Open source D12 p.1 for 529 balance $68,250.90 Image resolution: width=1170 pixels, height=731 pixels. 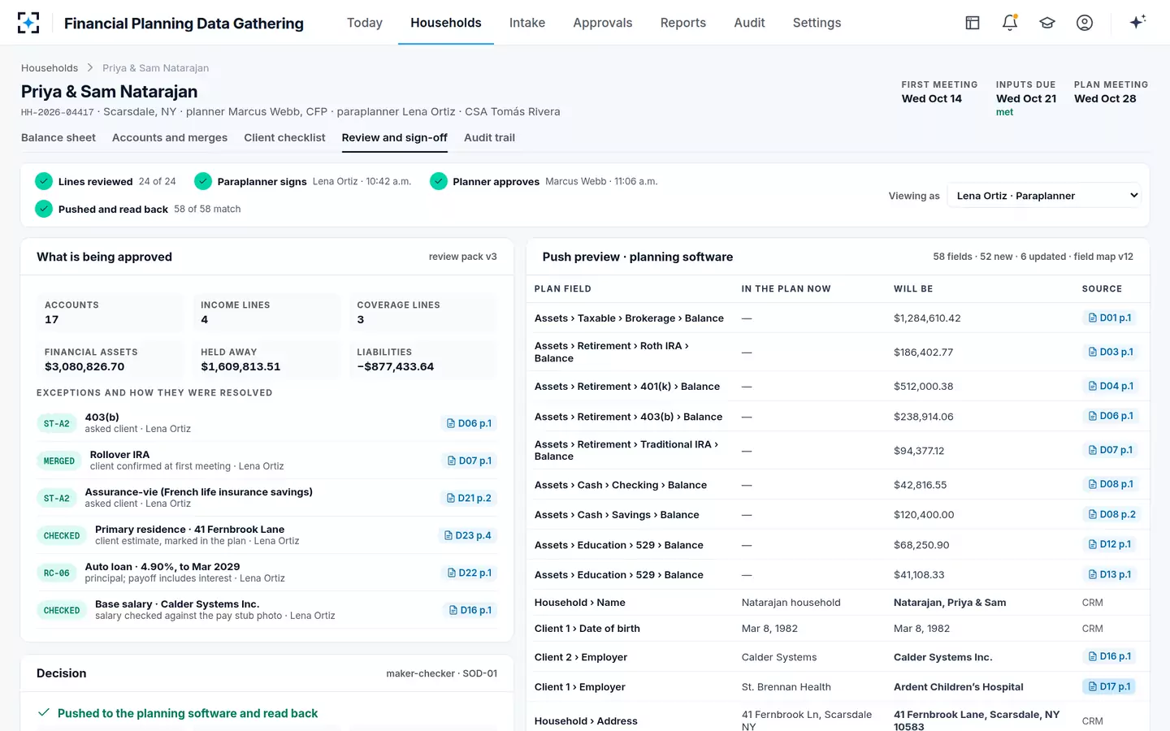click(1110, 544)
